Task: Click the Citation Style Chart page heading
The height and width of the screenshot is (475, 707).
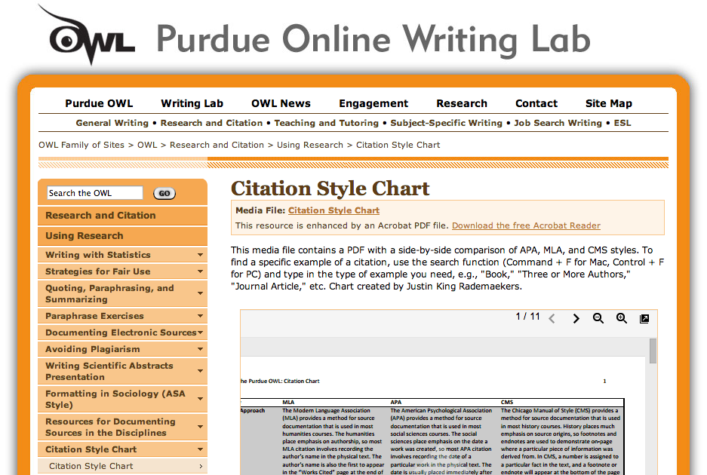Action: 330,188
